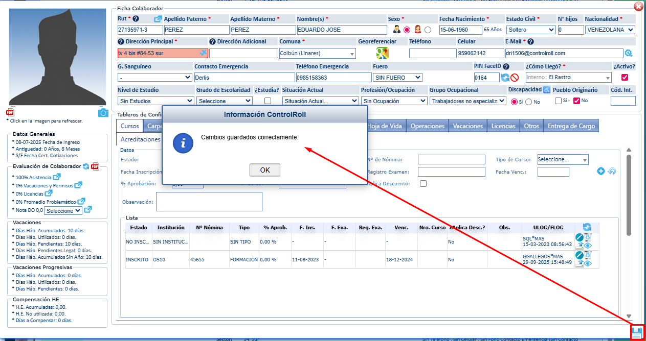Open the Estado Civil dropdown
Image resolution: width=646 pixels, height=341 pixels.
530,30
